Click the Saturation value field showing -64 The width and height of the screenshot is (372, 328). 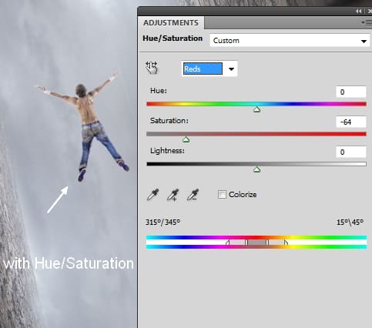351,122
